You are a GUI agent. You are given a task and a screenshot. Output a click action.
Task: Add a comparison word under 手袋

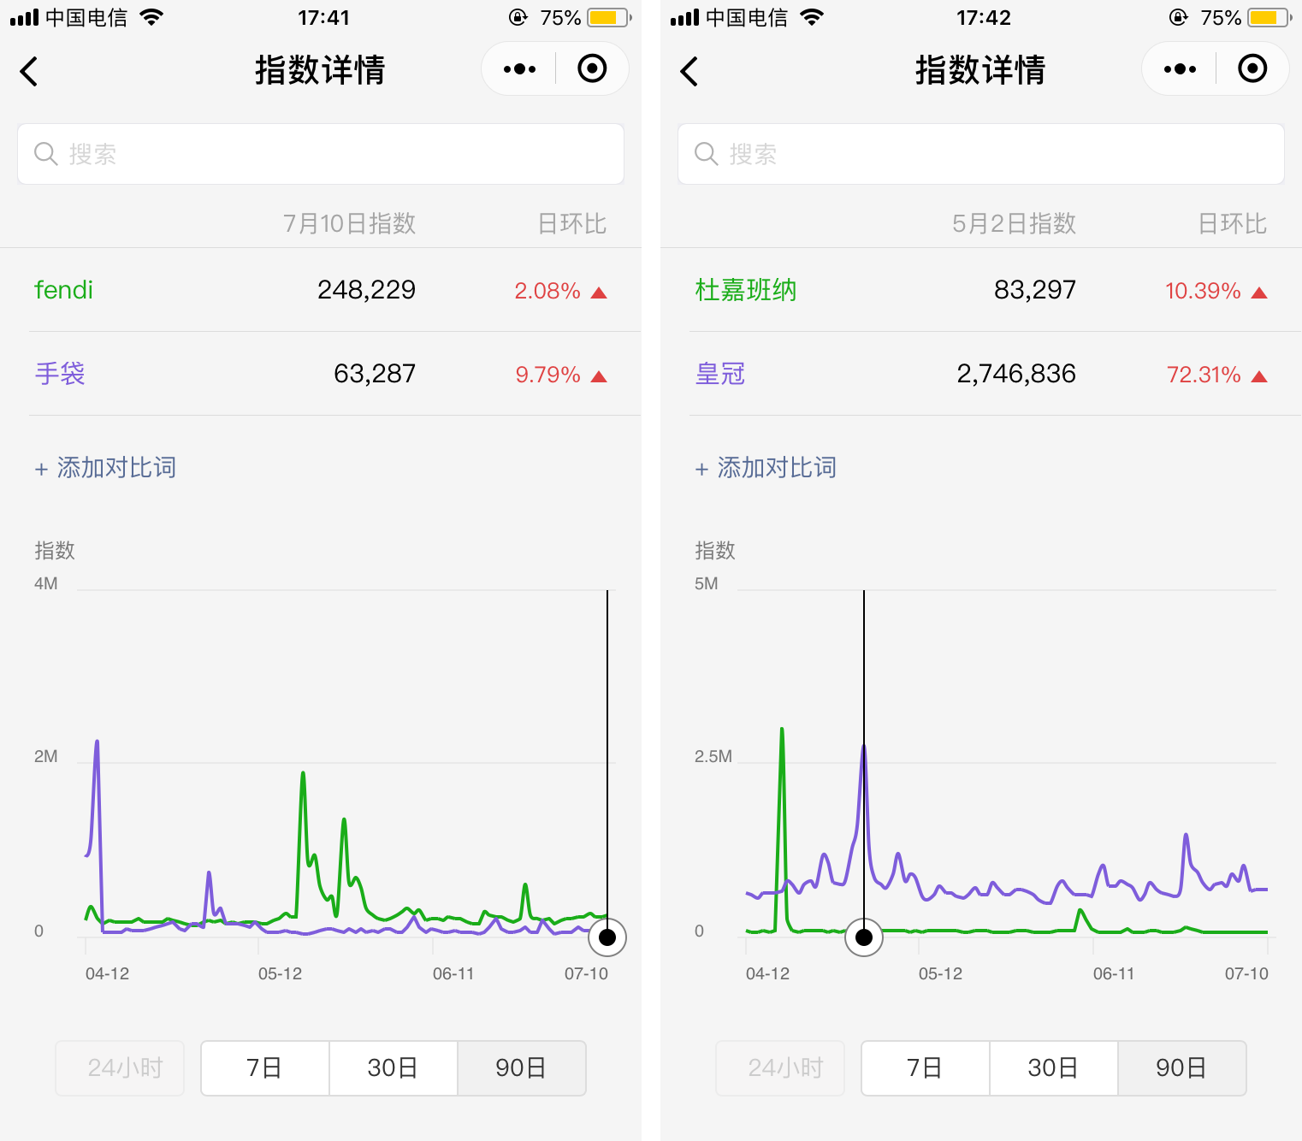105,468
